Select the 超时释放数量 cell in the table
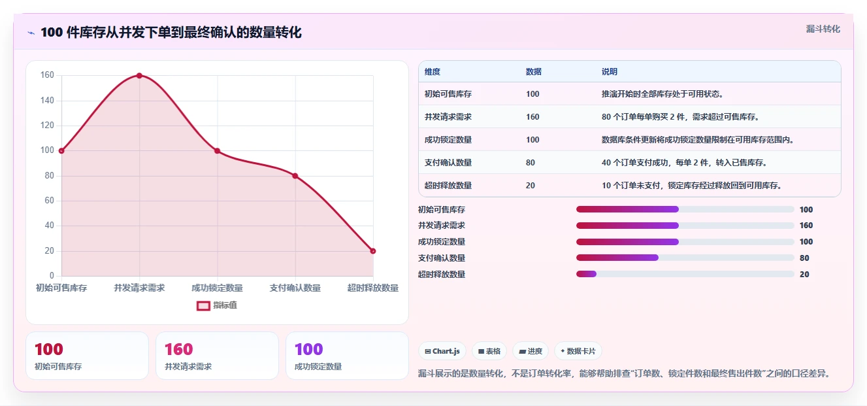 point(448,186)
